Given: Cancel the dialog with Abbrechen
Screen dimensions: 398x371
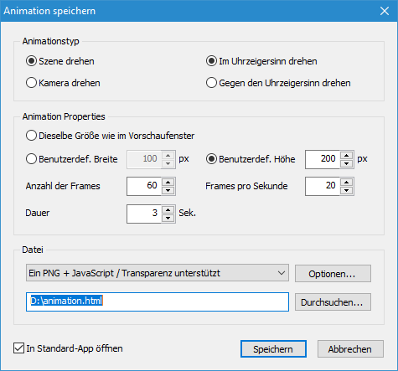Looking at the screenshot, I should [x=350, y=349].
